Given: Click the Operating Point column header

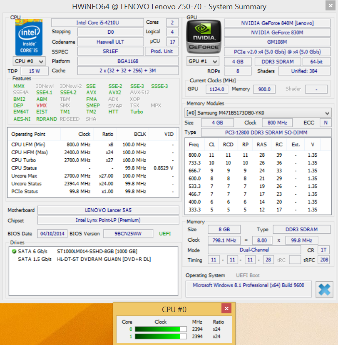Looking at the screenshot, I should pyautogui.click(x=34, y=134).
